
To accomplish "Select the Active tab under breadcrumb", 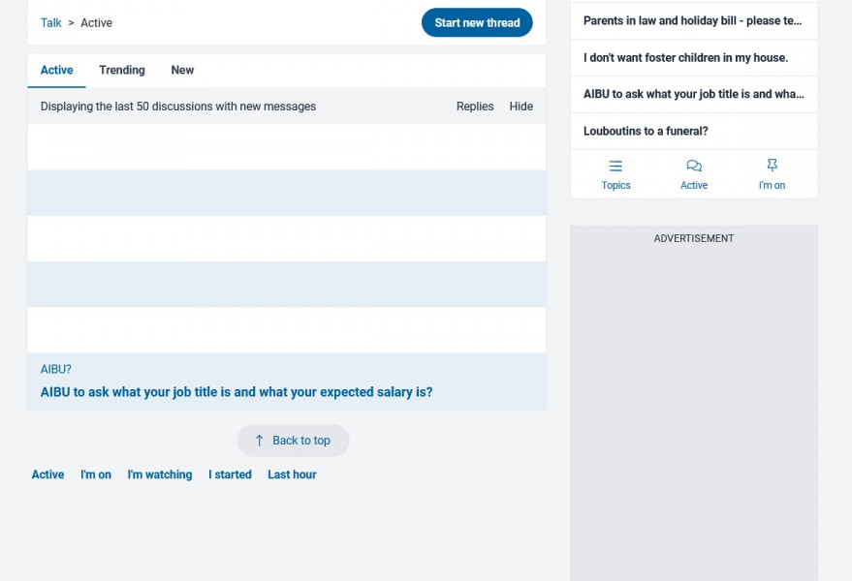I will point(56,71).
